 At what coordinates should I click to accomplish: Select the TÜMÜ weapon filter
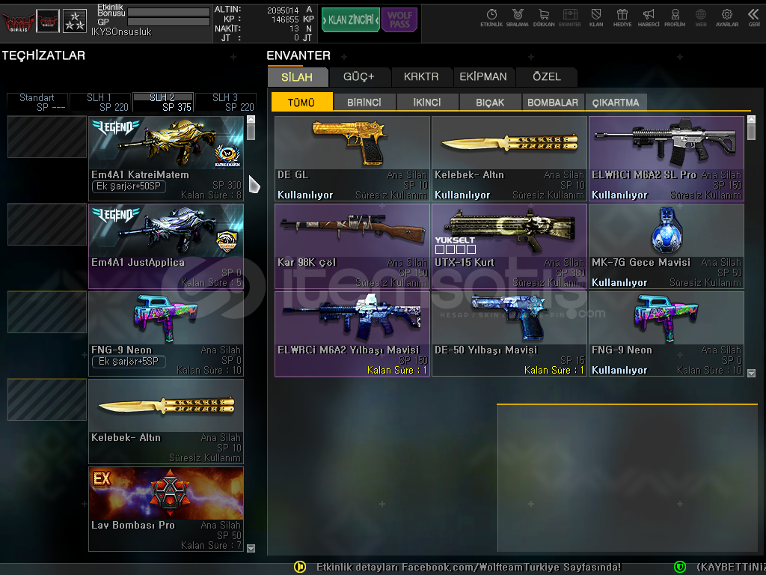301,102
